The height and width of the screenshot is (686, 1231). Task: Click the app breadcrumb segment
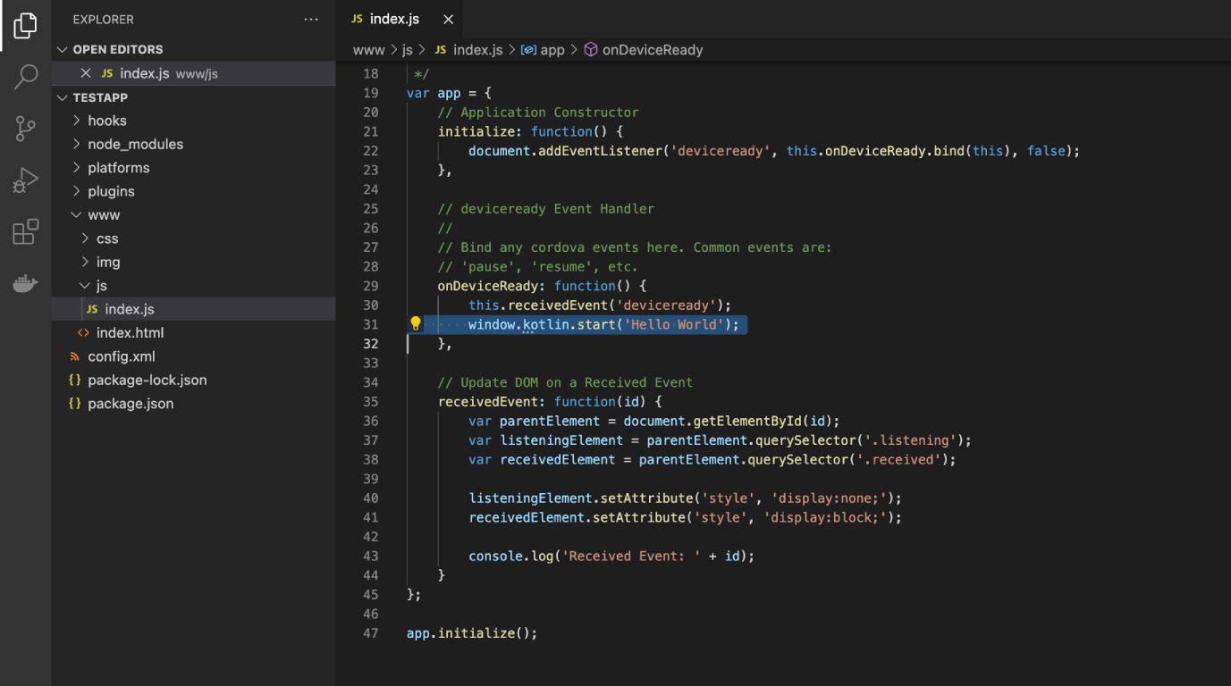pyautogui.click(x=552, y=50)
